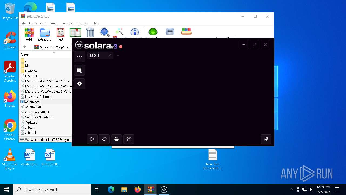The width and height of the screenshot is (346, 195).
Task: Click the Find magnifier icon in WinRAR
Action: pyautogui.click(x=105, y=32)
